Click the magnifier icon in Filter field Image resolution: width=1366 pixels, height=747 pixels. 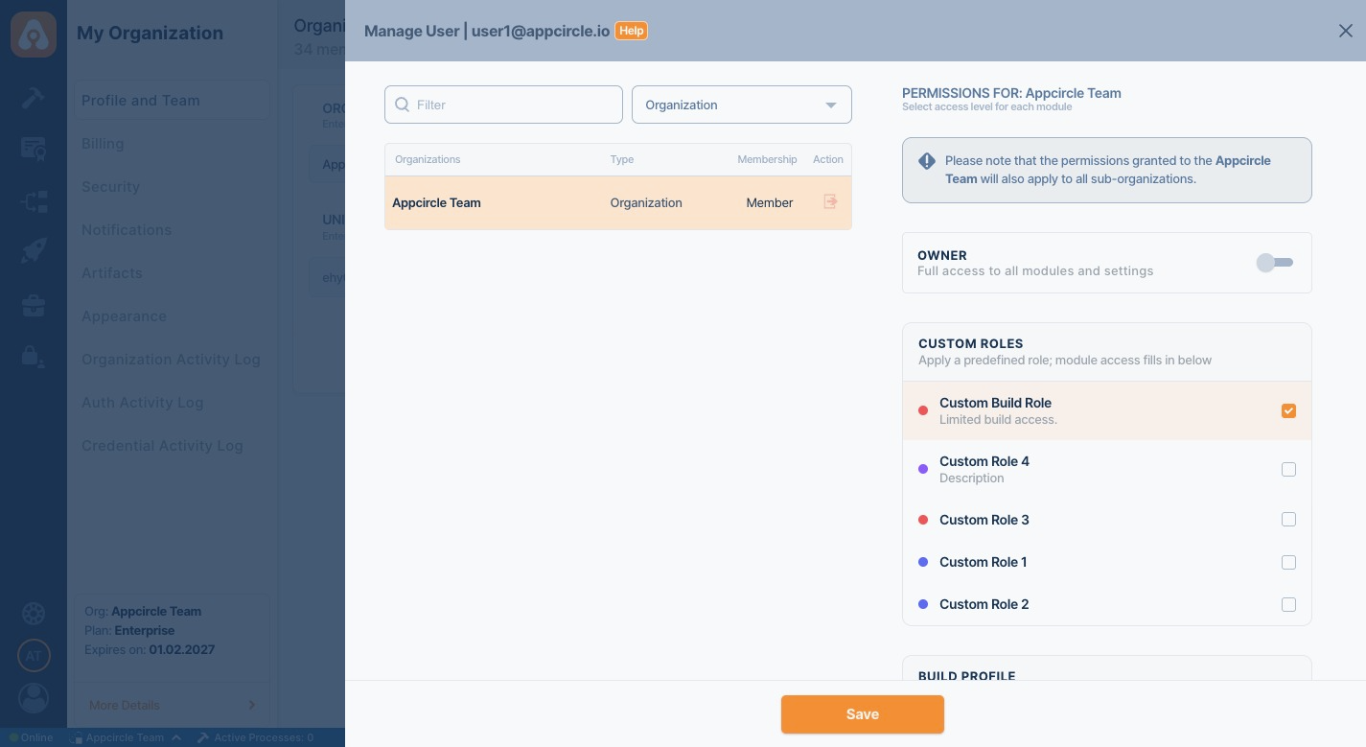click(403, 105)
